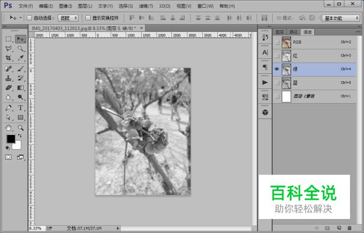Screen dimensions: 364x233
Task: Change the screen mode
Action: (21, 157)
